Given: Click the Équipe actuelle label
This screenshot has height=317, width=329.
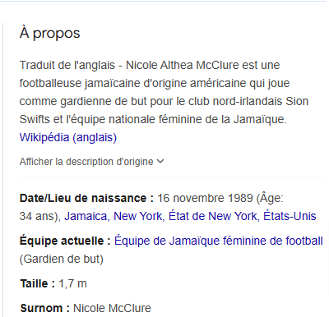Looking at the screenshot, I should point(65,241).
